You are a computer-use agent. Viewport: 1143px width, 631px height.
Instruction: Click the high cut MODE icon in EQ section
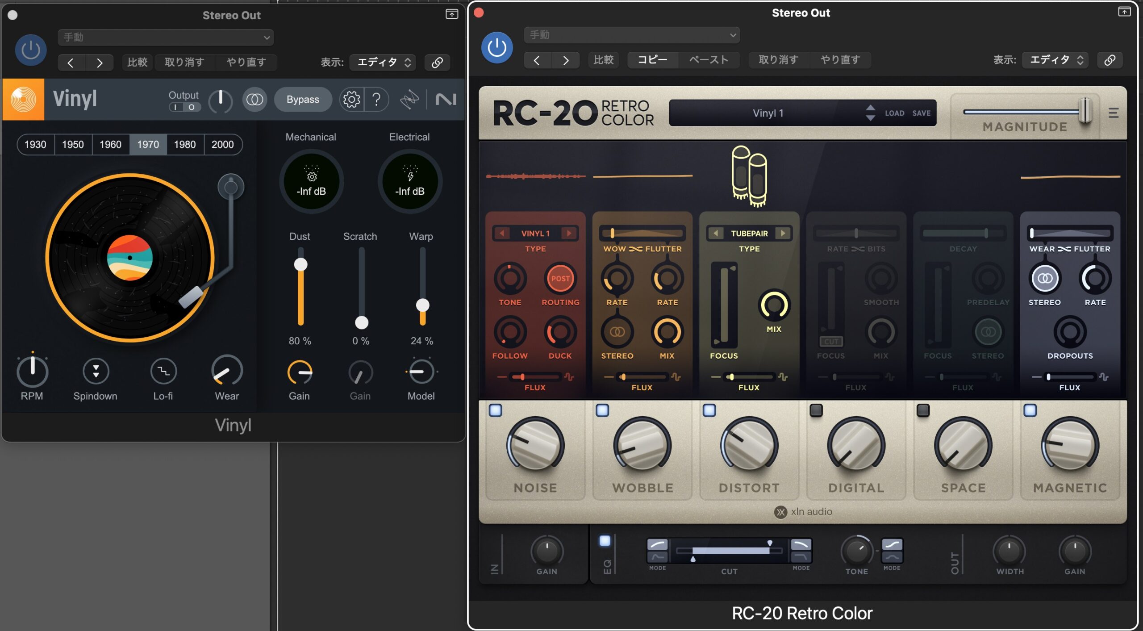pyautogui.click(x=801, y=551)
